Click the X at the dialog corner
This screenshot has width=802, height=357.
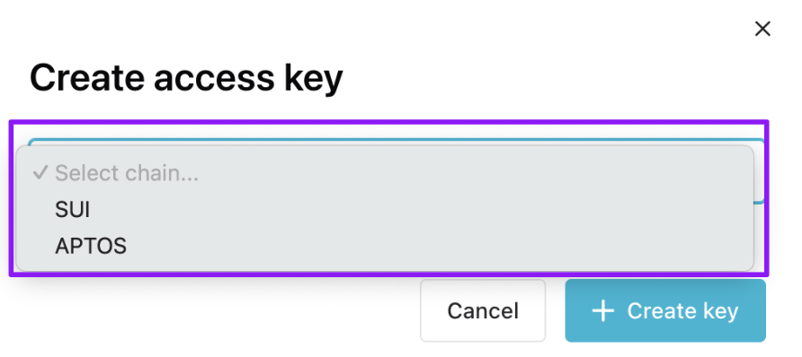(x=762, y=29)
